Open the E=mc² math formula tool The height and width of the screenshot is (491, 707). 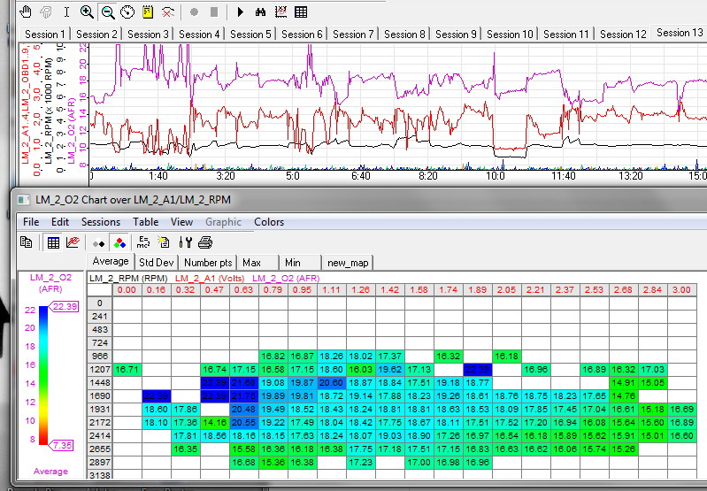[x=143, y=242]
